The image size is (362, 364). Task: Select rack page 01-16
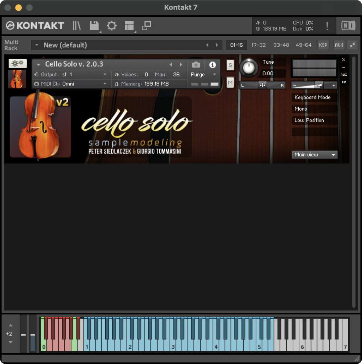tap(236, 45)
